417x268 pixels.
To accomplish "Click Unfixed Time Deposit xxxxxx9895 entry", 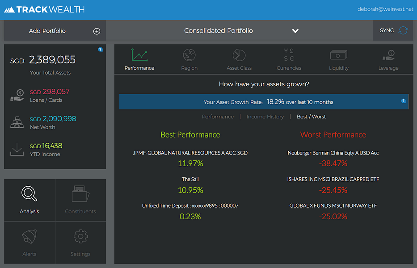I will tap(190, 205).
